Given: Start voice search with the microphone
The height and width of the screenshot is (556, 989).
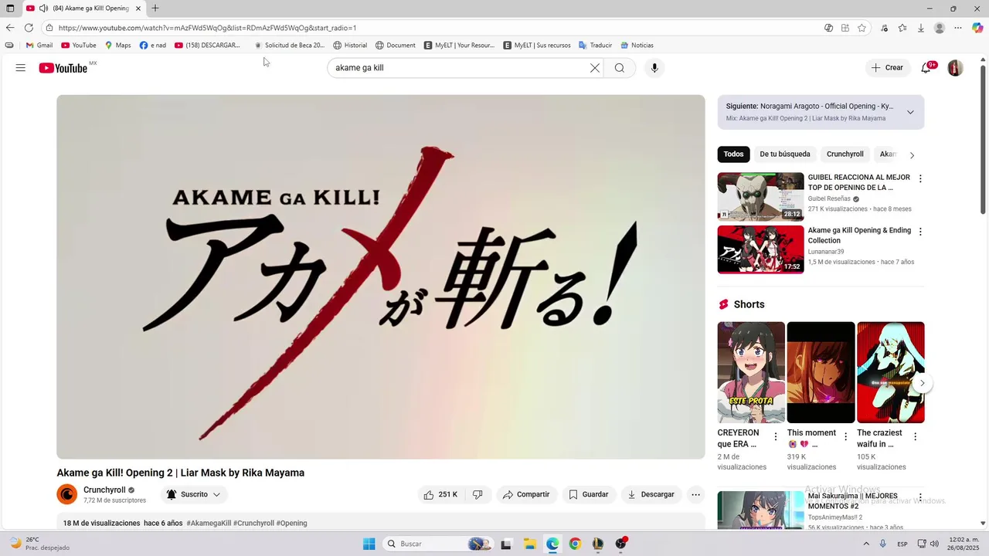Looking at the screenshot, I should pos(654,68).
